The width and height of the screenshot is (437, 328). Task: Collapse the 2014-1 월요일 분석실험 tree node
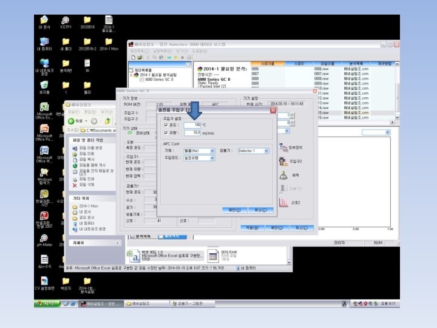(x=131, y=75)
